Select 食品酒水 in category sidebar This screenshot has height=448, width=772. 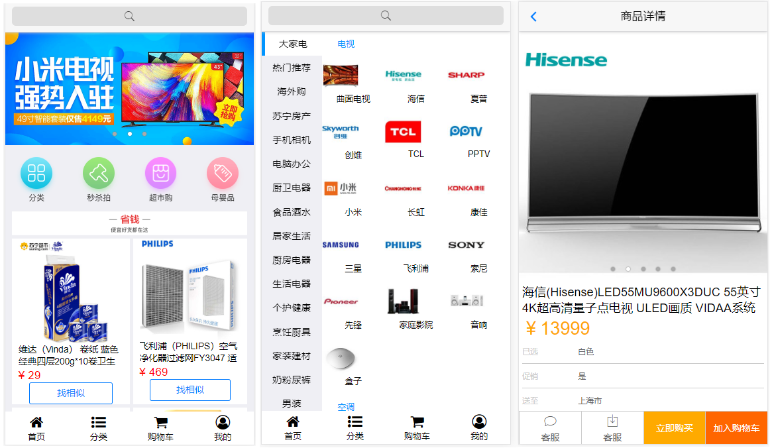(292, 211)
